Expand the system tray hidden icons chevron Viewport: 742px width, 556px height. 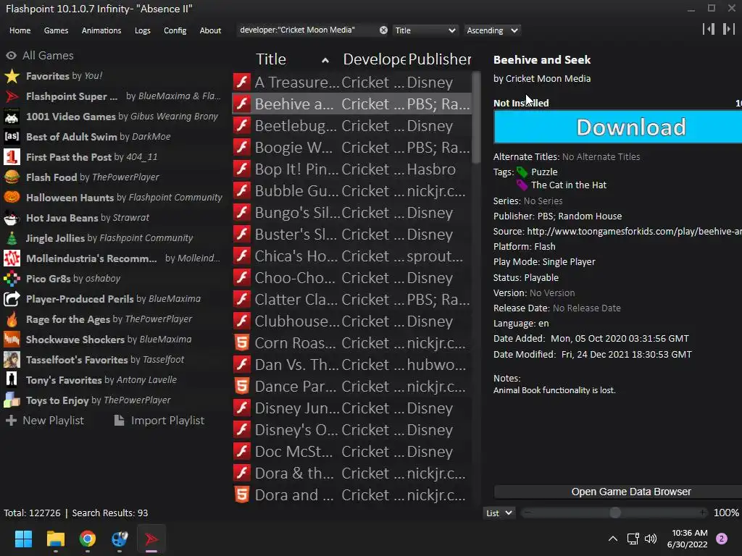[x=613, y=539]
